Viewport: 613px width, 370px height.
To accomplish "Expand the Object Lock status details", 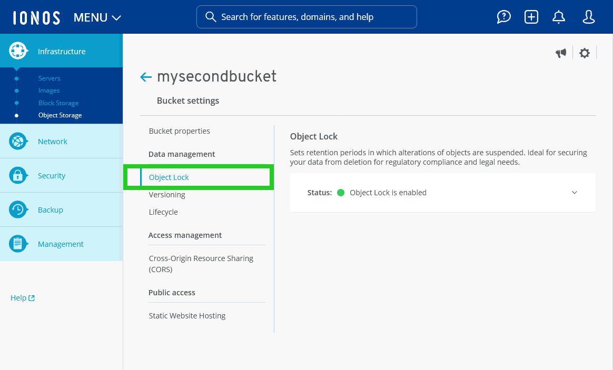I will click(x=575, y=193).
